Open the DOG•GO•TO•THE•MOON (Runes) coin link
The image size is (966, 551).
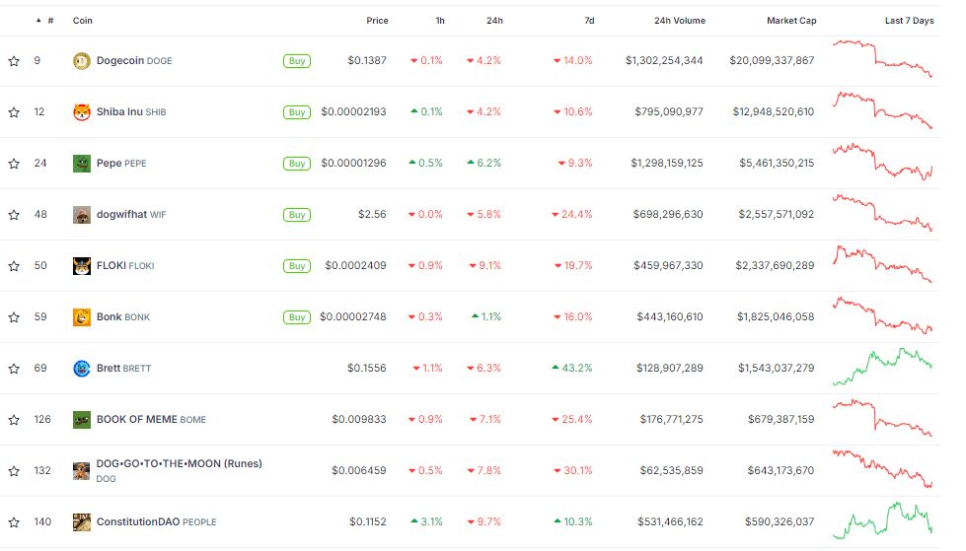179,463
